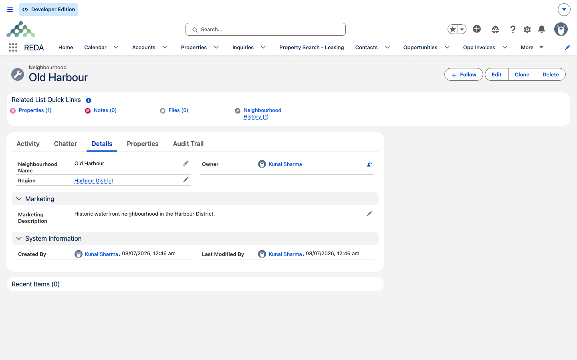
Task: Click the favorites star icon
Action: 453,29
